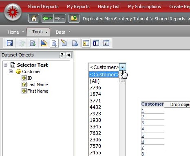The image size is (190, 156).
Task: Click the MicroStrategy logo icon
Action: pyautogui.click(x=13, y=12)
